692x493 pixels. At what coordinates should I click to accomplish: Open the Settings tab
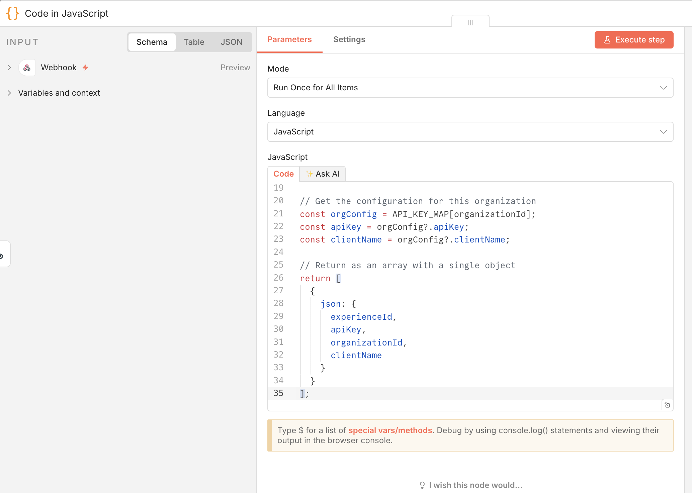point(349,39)
